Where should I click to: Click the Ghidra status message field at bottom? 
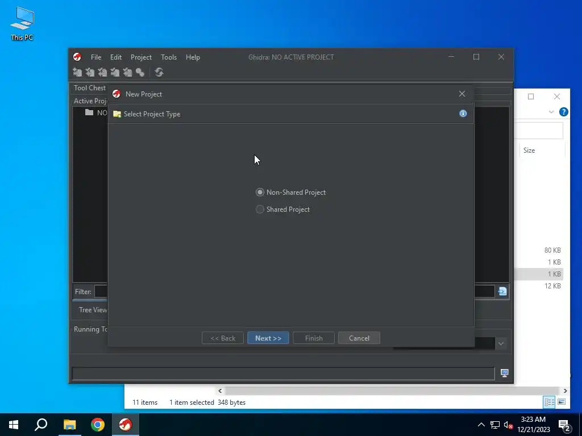[283, 374]
